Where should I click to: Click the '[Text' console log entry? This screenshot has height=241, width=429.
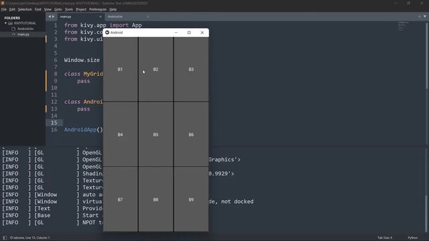coord(42,208)
